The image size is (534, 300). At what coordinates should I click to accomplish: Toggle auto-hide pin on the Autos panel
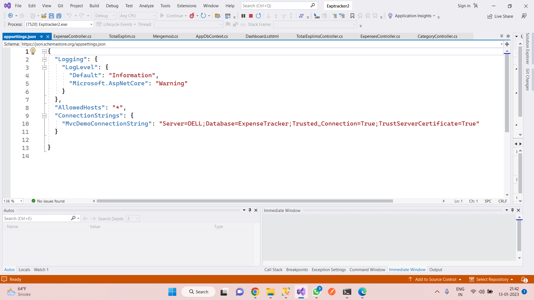pyautogui.click(x=250, y=210)
